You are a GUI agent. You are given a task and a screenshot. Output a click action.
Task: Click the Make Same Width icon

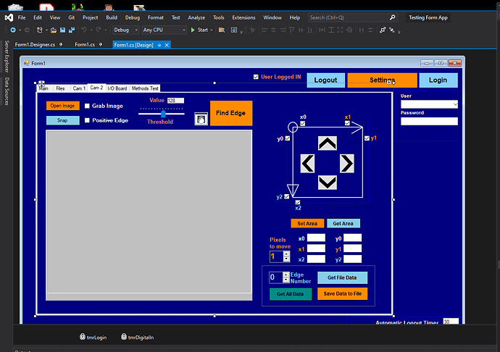[x=322, y=30]
